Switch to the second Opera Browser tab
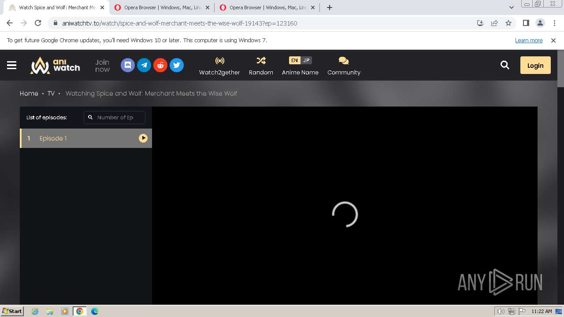Viewport: 564px width, 317px height. click(267, 7)
